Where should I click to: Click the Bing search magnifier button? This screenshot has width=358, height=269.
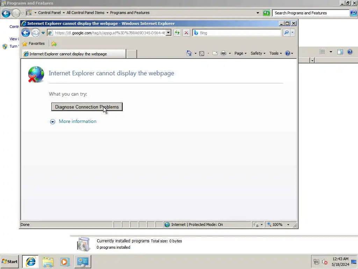pos(286,33)
